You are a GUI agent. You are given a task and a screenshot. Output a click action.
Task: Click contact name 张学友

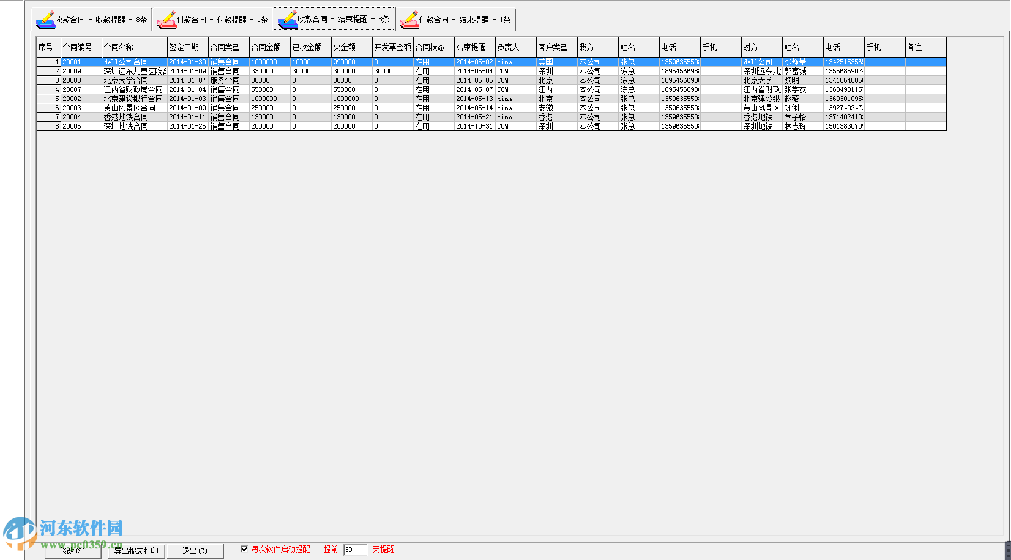click(x=803, y=89)
